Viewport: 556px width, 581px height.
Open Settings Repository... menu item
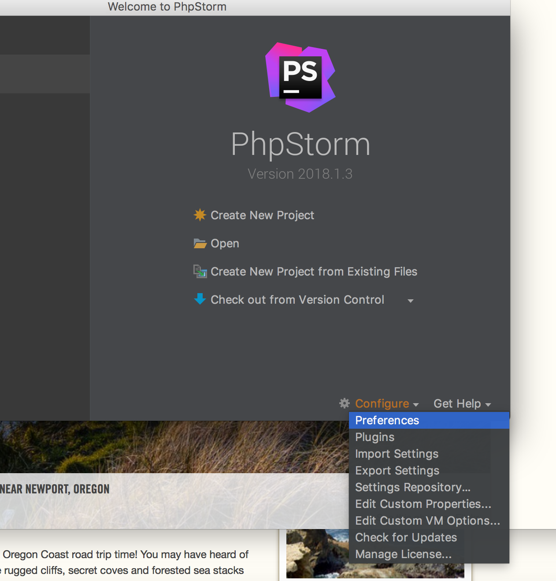coord(429,487)
